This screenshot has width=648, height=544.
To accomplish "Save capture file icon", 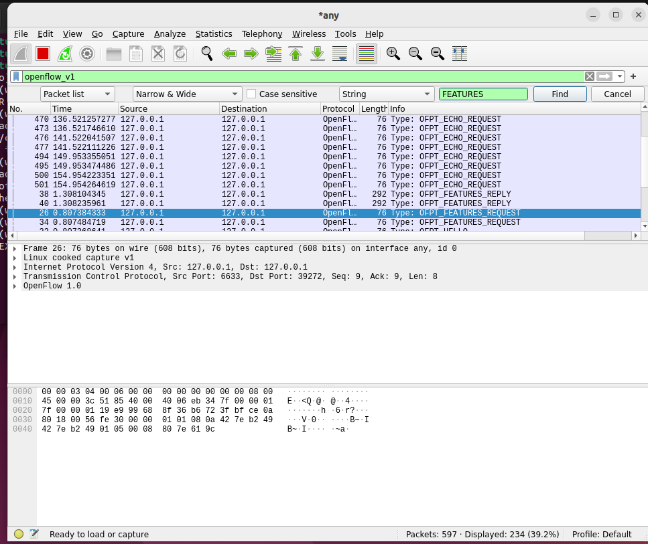I will tap(136, 54).
